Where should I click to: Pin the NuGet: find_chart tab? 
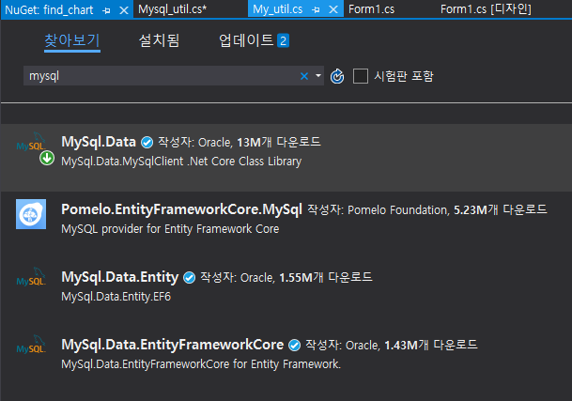[106, 10]
